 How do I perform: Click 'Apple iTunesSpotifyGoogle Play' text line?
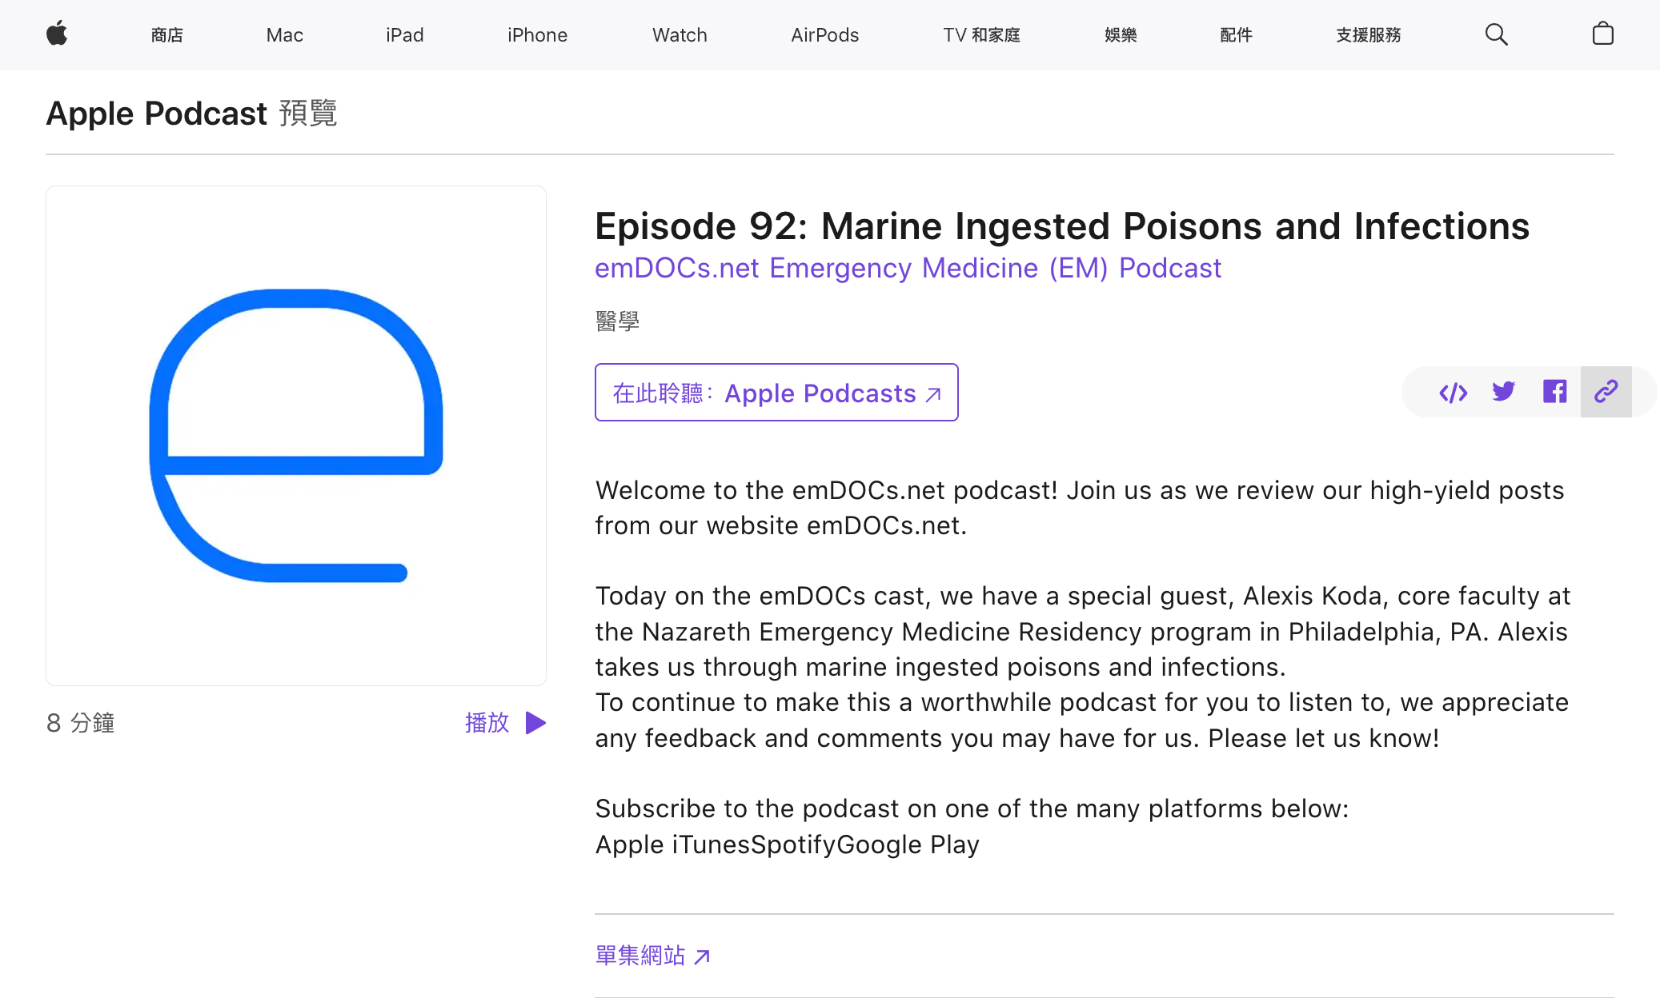(787, 844)
